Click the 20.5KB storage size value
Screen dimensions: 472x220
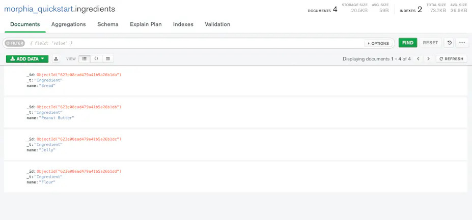click(359, 11)
